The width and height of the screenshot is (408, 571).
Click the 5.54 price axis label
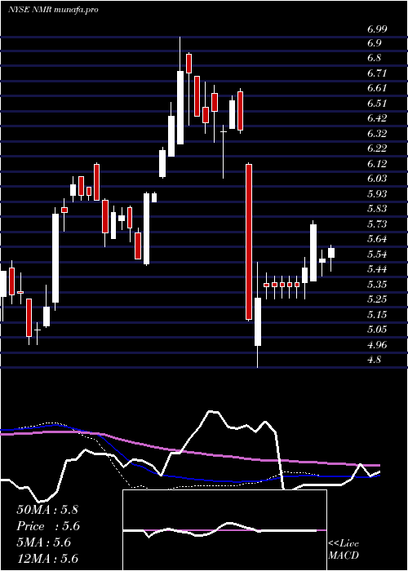point(377,255)
